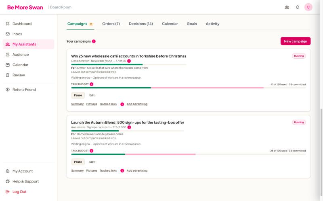Edit the Yorkshire café accounts campaign
Image resolution: width=323 pixels, height=201 pixels.
click(92, 95)
